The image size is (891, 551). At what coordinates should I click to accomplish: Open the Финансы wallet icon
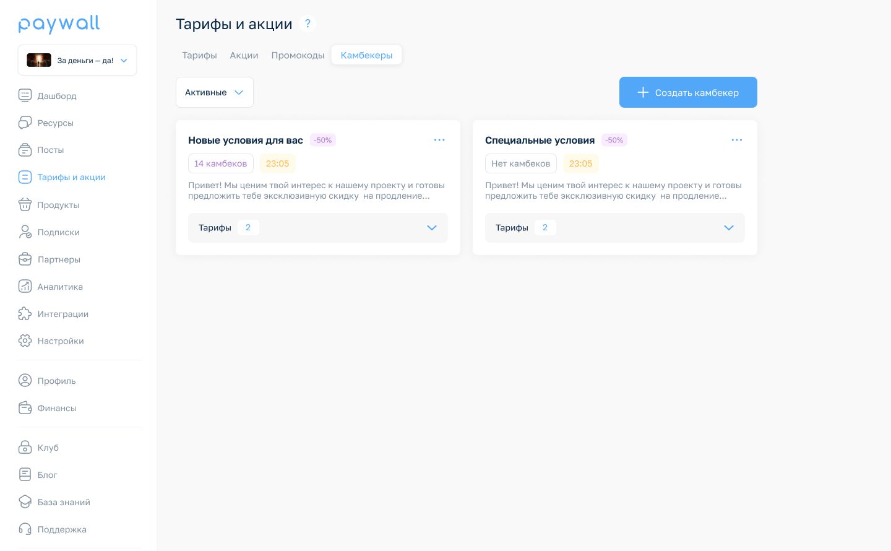pos(25,407)
